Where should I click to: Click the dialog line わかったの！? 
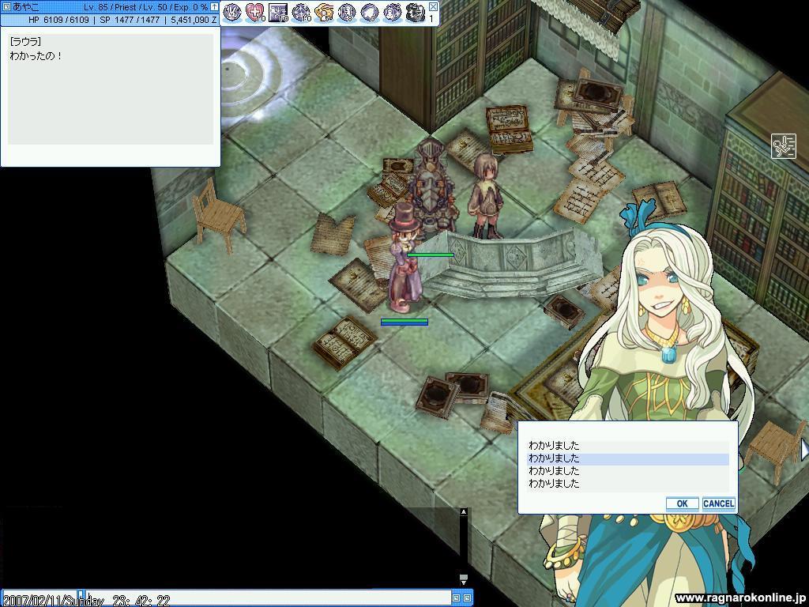pyautogui.click(x=36, y=55)
